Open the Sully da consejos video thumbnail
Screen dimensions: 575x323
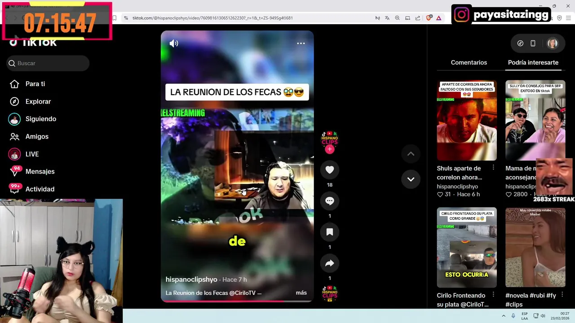(535, 120)
